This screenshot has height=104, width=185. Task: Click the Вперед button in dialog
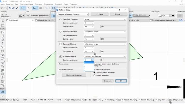click(x=119, y=14)
